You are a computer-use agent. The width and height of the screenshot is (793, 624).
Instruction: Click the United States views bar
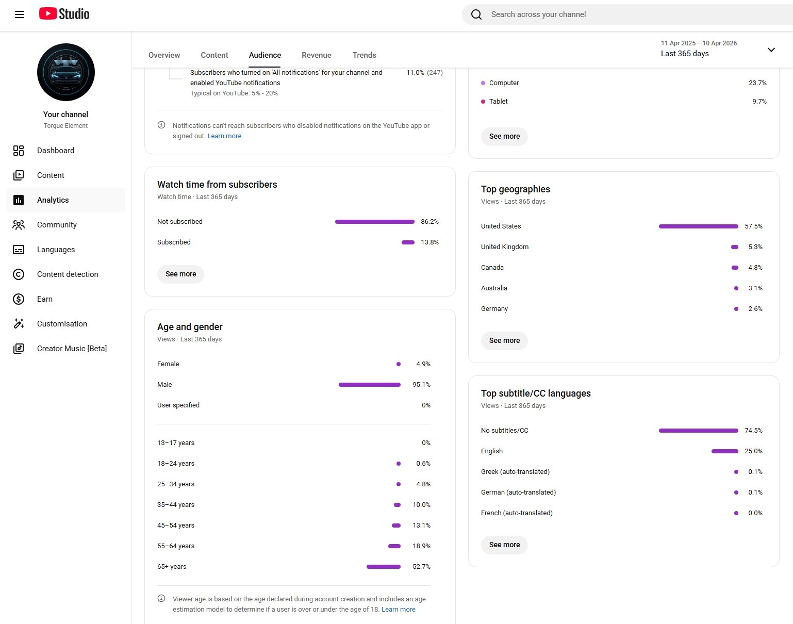pos(698,226)
